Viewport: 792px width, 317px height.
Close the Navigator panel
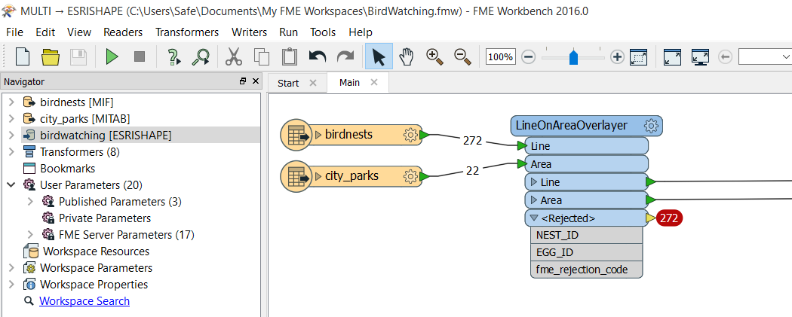pos(256,81)
